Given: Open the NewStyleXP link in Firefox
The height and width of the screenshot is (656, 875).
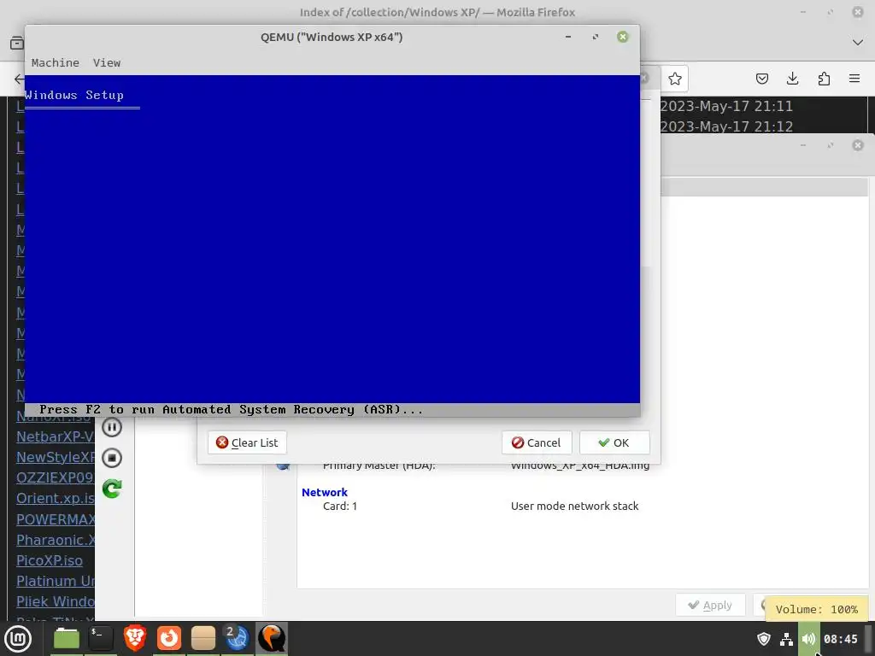Looking at the screenshot, I should coord(55,457).
